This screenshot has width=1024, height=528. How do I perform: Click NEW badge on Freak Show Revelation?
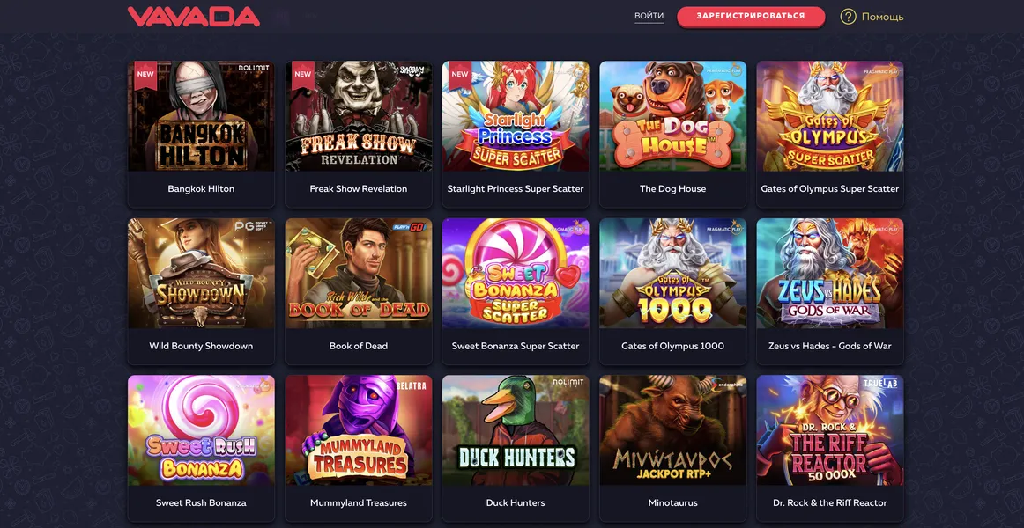303,74
